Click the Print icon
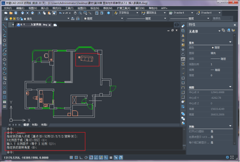 point(23,13)
